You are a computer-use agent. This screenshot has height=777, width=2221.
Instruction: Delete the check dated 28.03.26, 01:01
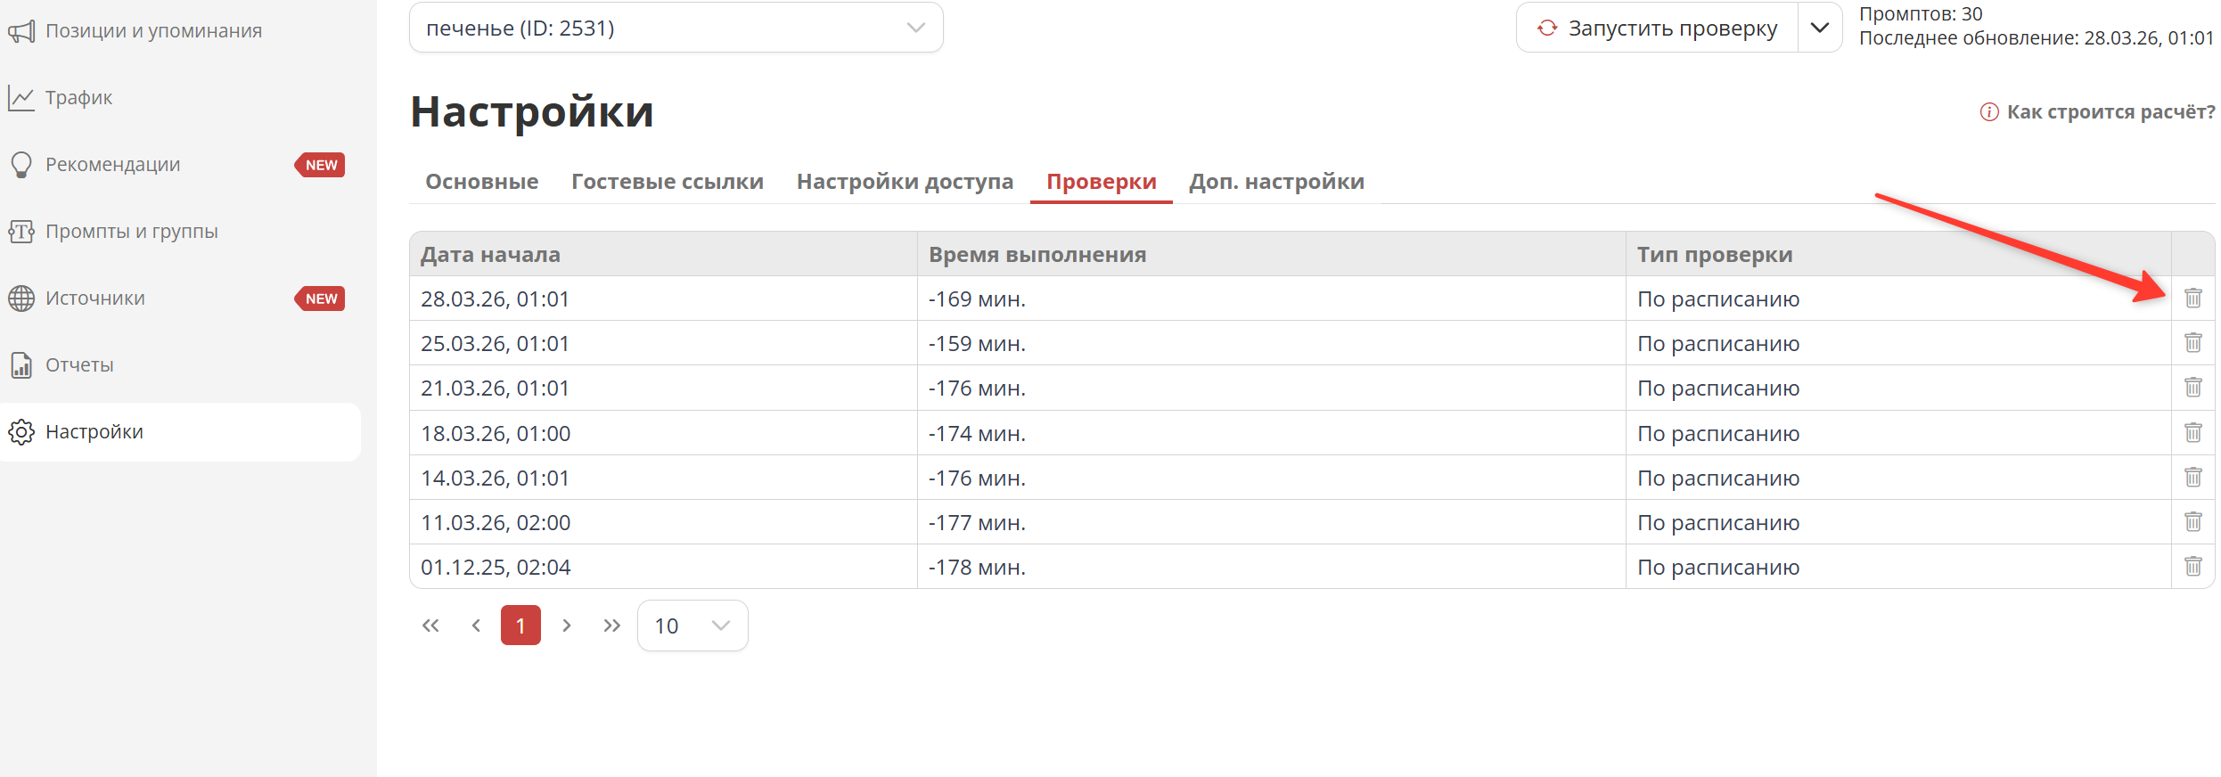(x=2192, y=299)
